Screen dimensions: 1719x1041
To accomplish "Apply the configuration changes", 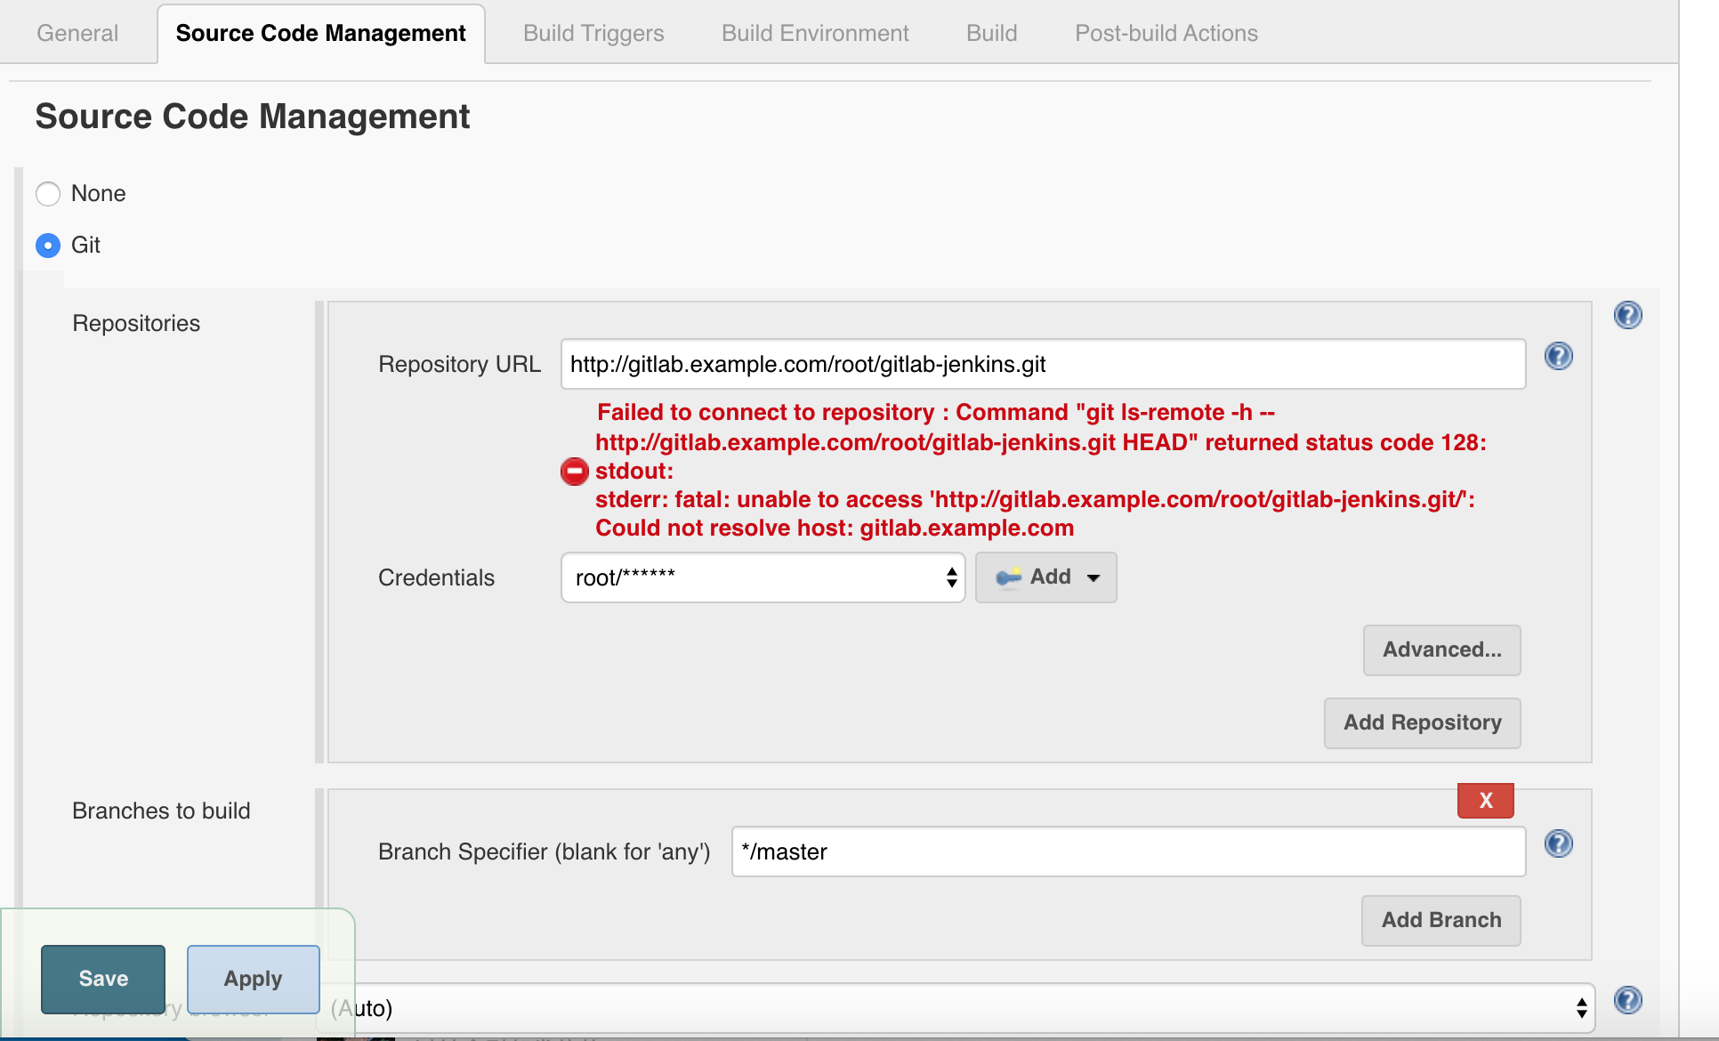I will click(253, 979).
